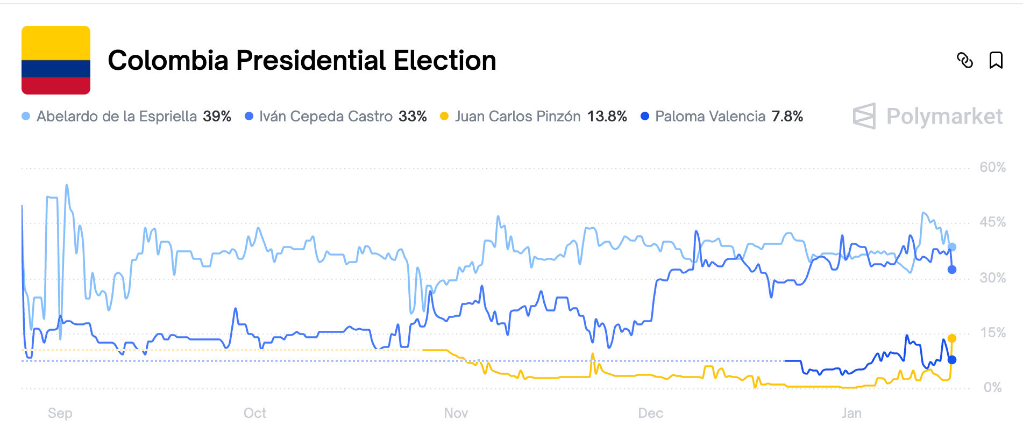Viewport: 1023px width, 435px height.
Task: Click the 45% gridline label
Action: (992, 222)
